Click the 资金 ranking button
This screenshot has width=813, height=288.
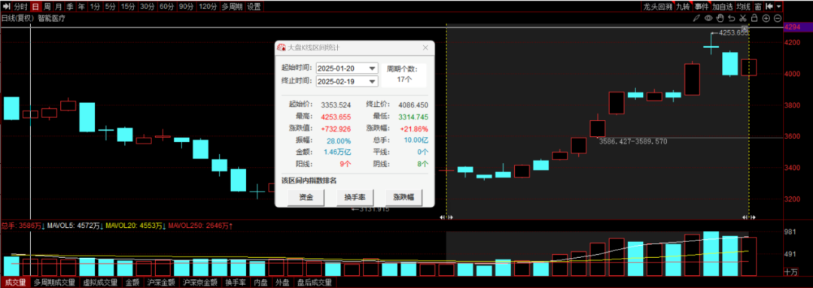pyautogui.click(x=306, y=197)
